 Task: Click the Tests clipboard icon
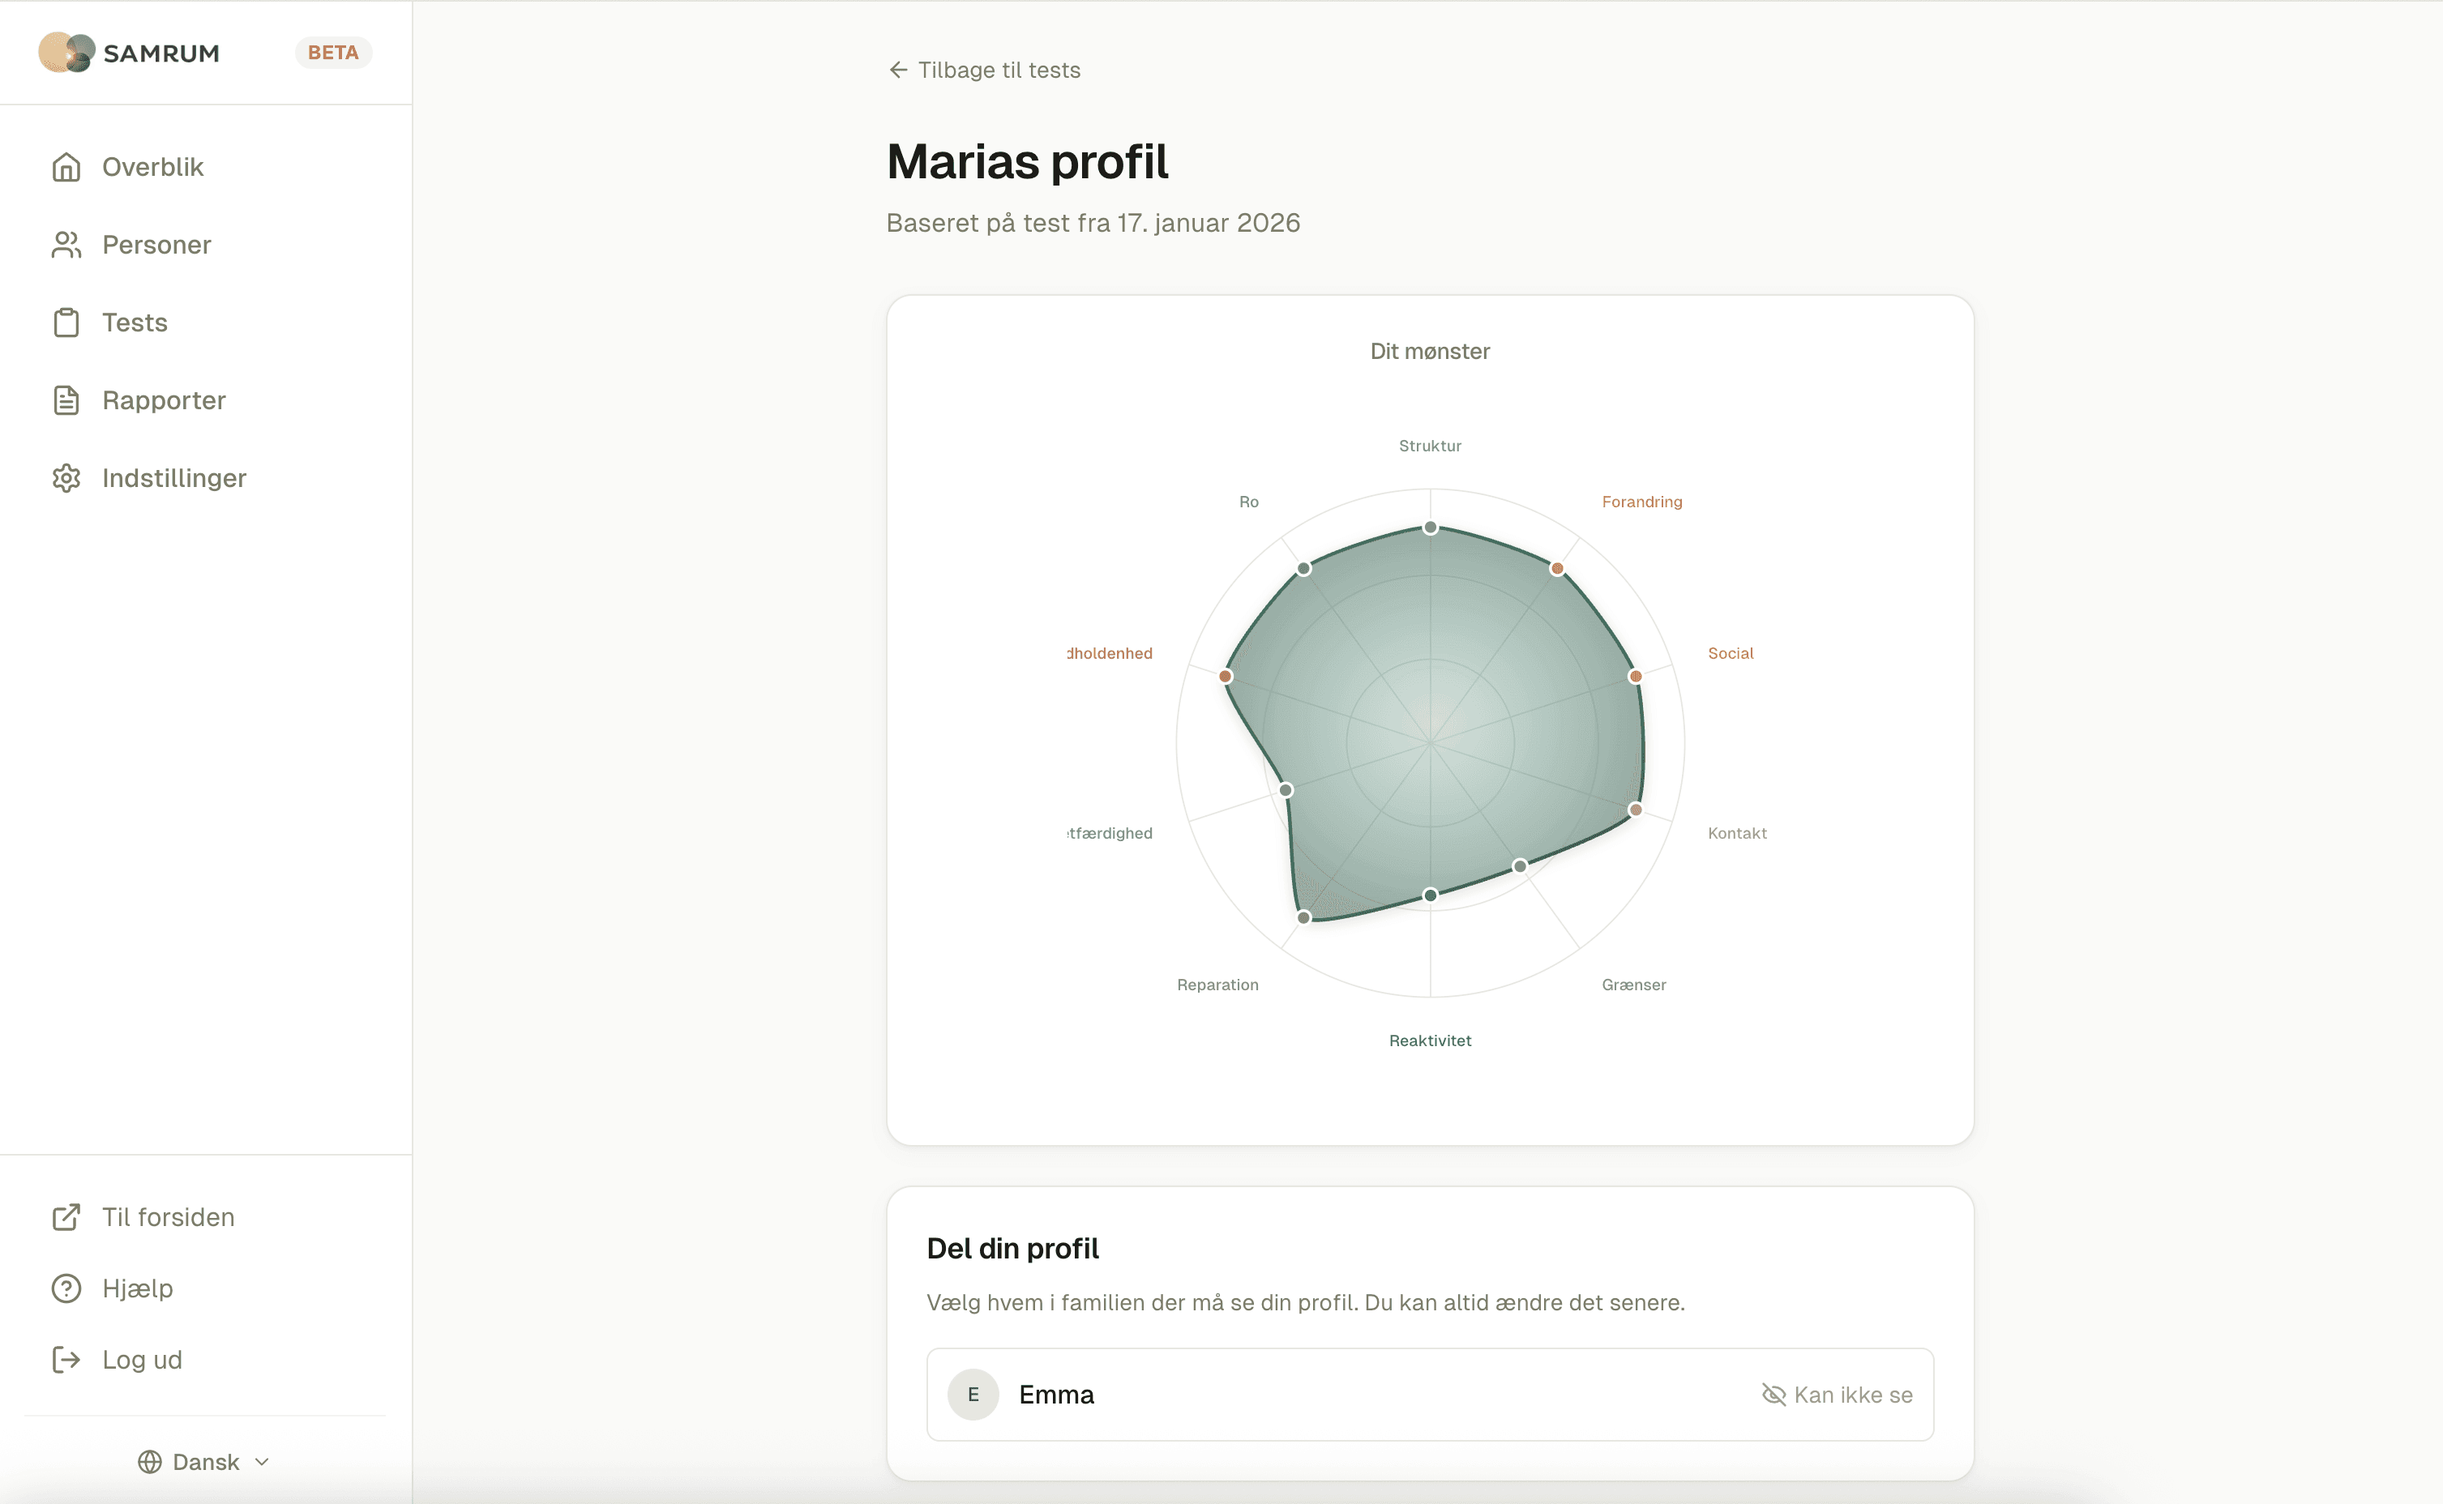point(66,323)
